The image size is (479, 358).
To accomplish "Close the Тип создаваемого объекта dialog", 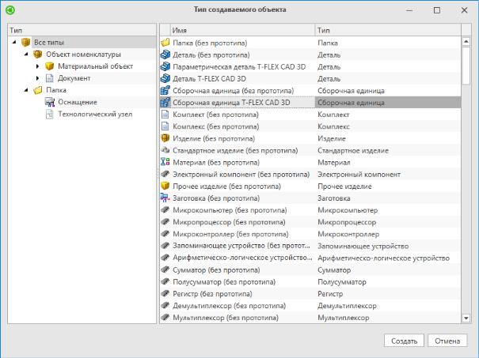I will click(x=464, y=10).
